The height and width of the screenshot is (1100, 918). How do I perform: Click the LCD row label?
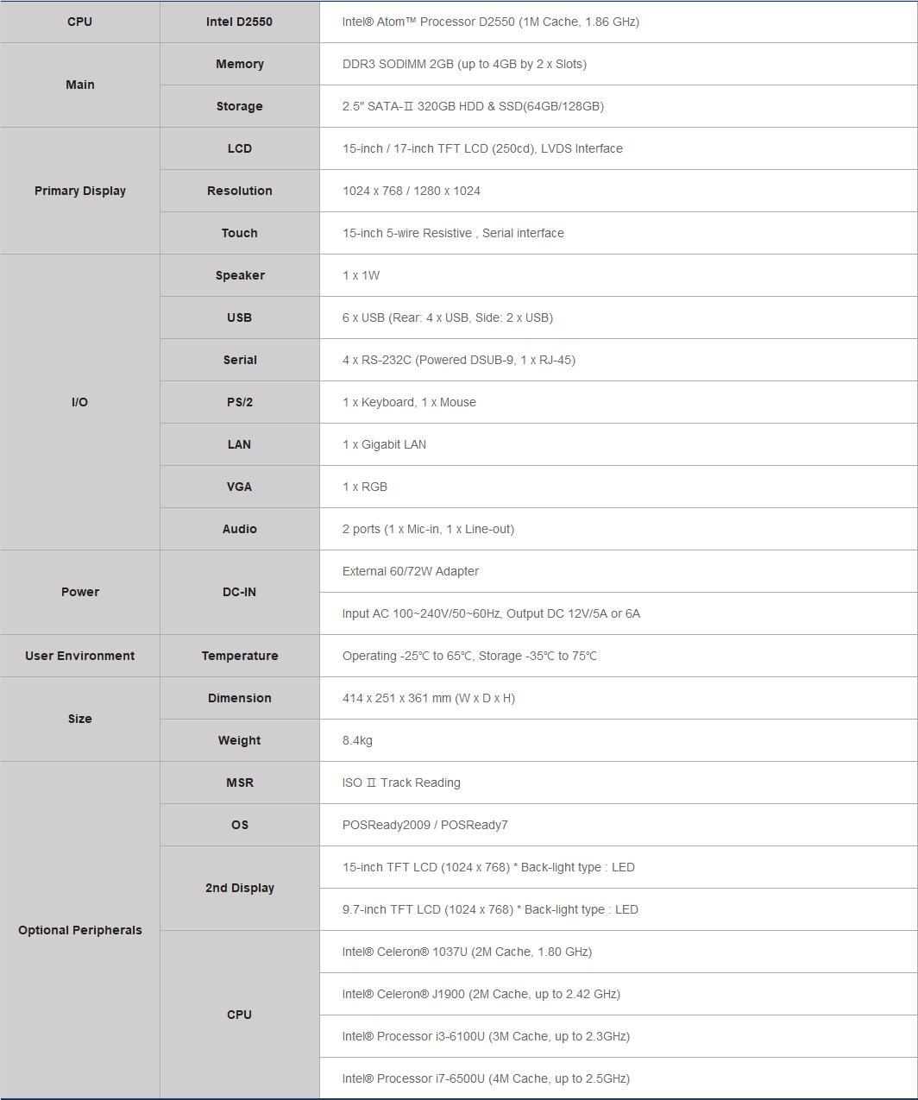click(239, 148)
